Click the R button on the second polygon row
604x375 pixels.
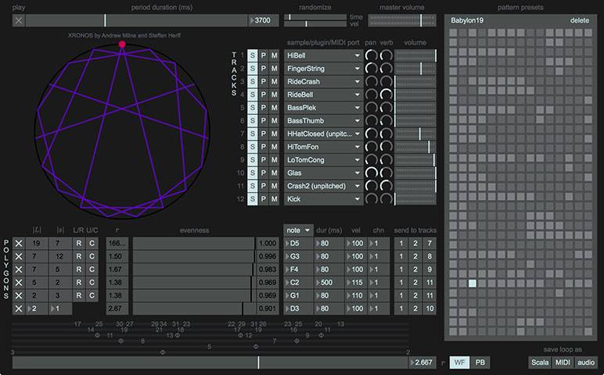click(78, 257)
